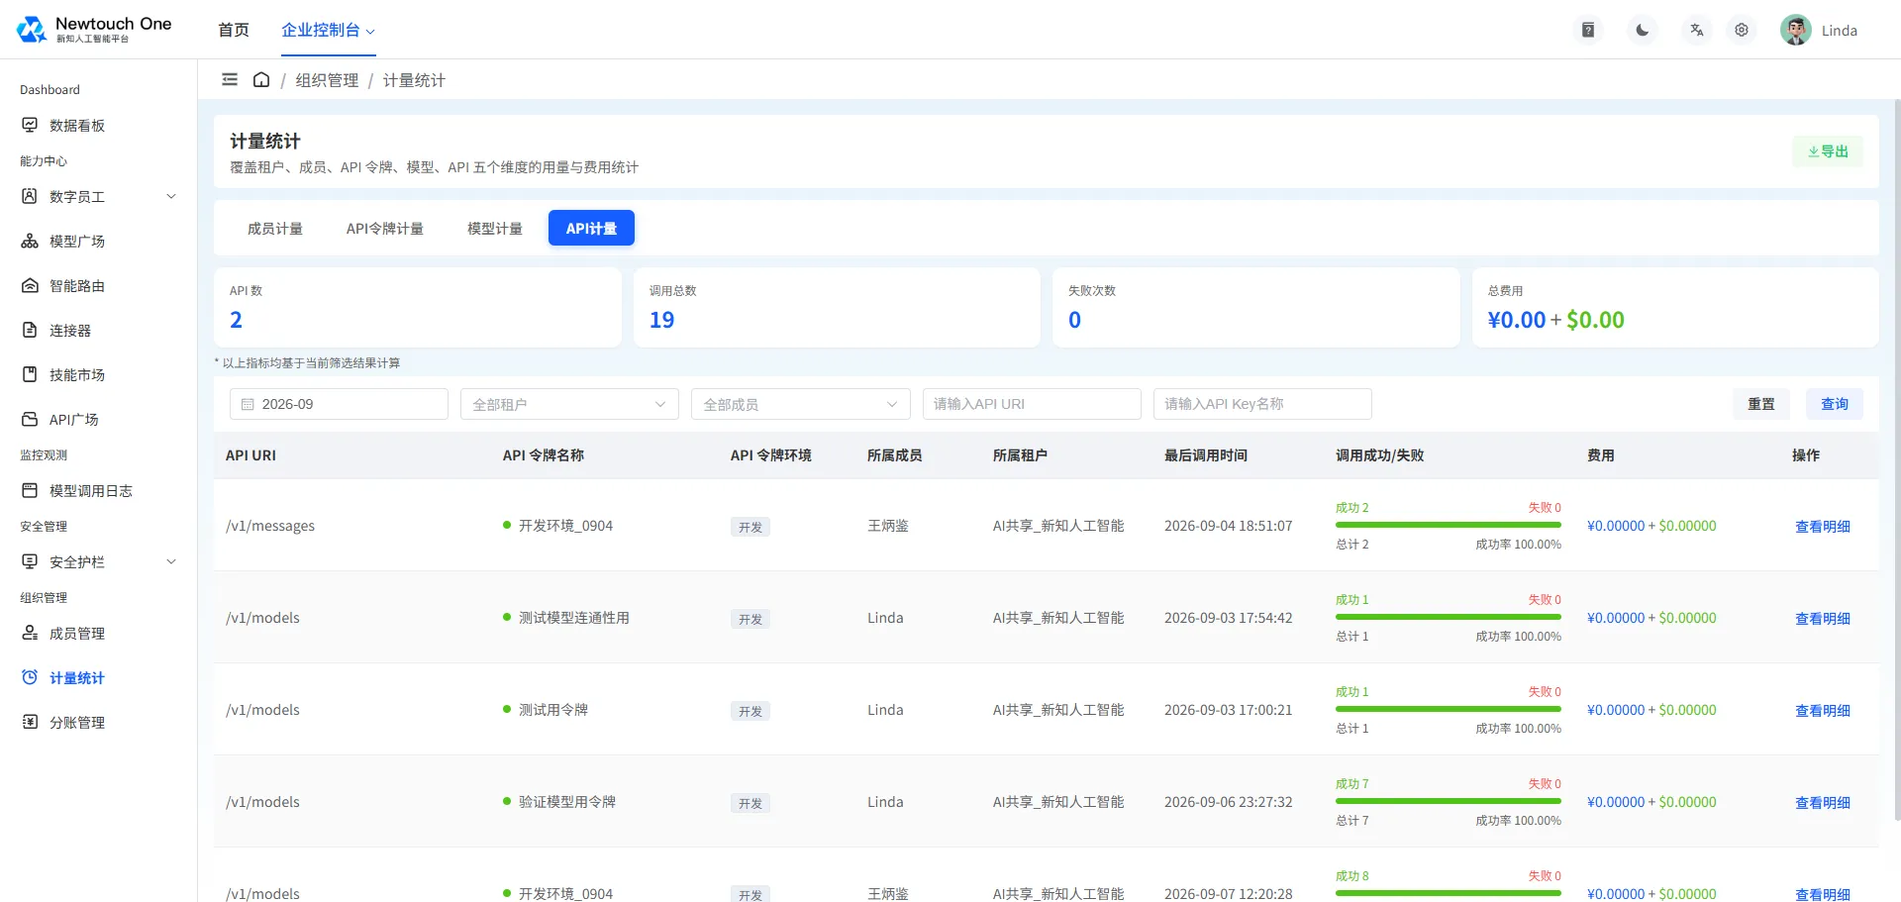Click the 导出 export button
Screen dimensions: 1901x902
pyautogui.click(x=1828, y=151)
